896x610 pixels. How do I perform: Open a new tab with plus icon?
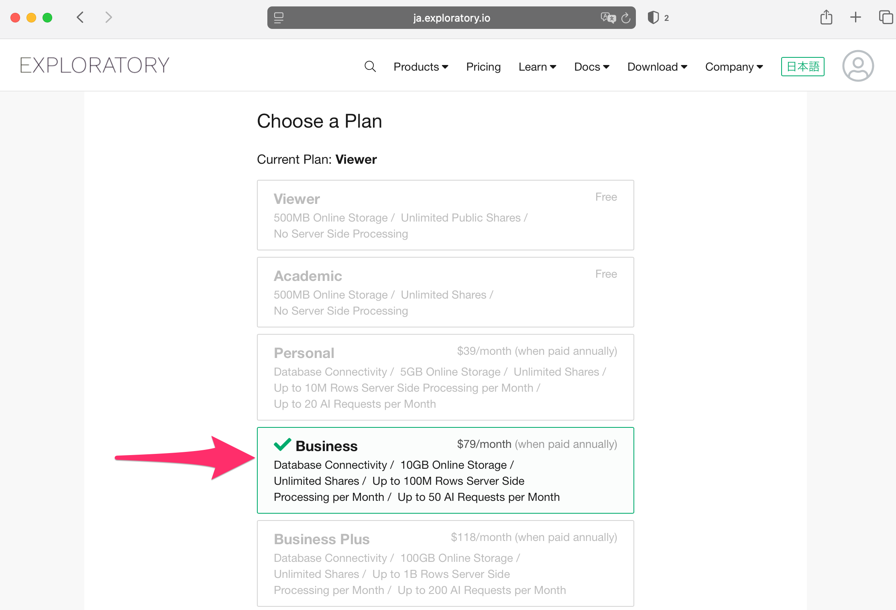(x=855, y=17)
